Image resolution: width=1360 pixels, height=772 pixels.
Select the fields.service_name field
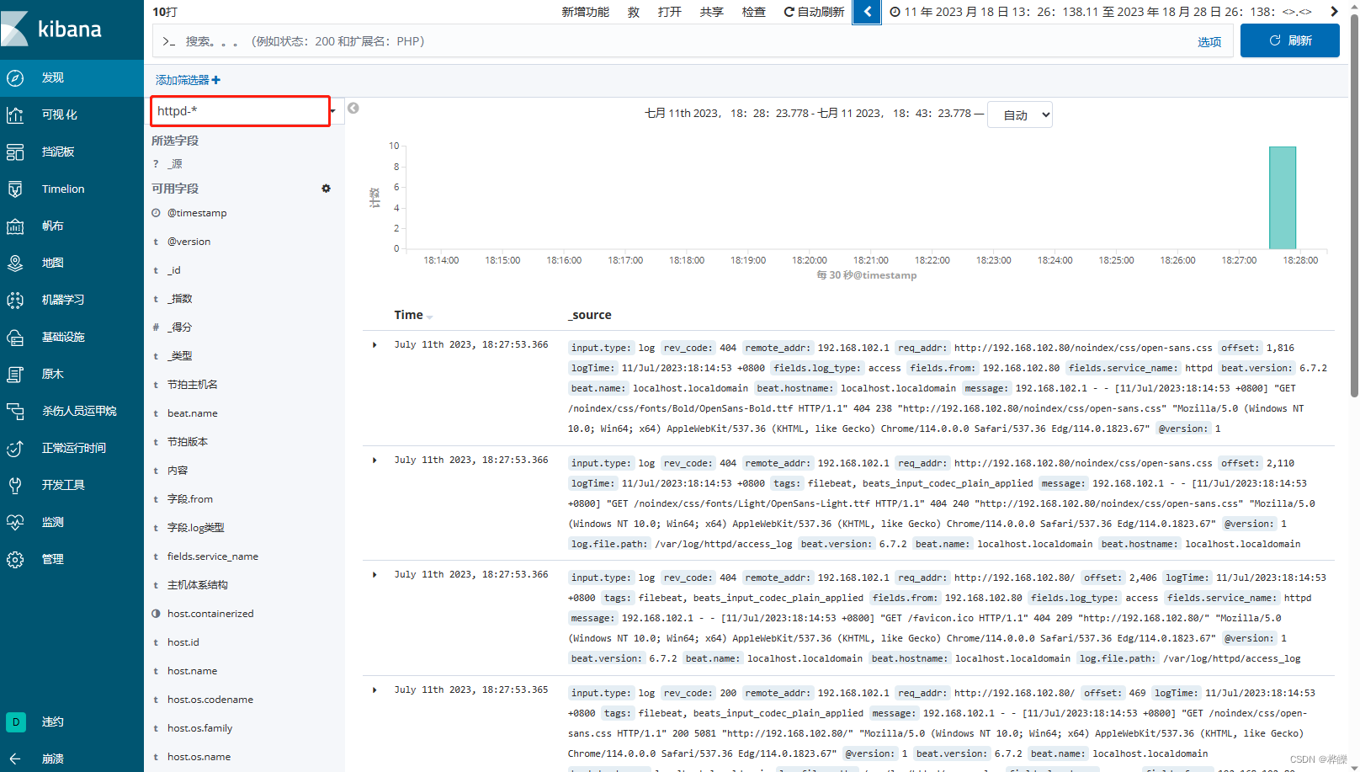[x=212, y=556]
